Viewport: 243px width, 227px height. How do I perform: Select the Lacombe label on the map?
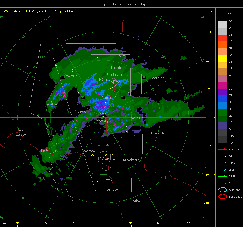pyautogui.click(x=117, y=68)
